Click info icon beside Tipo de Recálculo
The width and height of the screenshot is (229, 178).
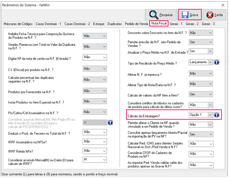coord(216,62)
